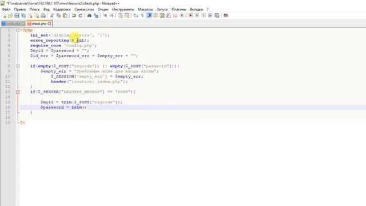Click the Save All toolbar icon
Image resolution: width=366 pixels, height=206 pixels.
click(x=23, y=15)
